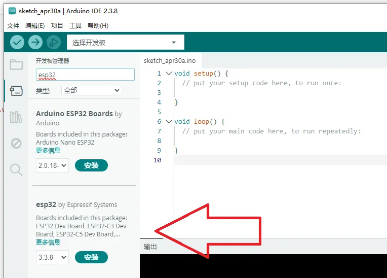
Task: Open the 文件 menu
Action: tap(13, 25)
